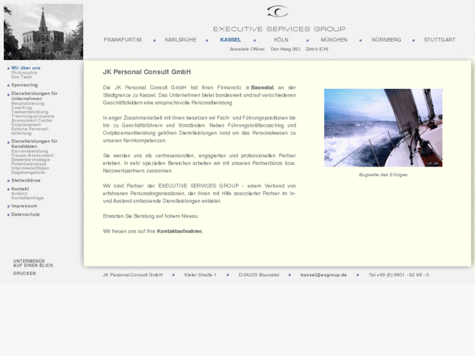The height and width of the screenshot is (356, 475).
Task: Go to Anfahrt directions page
Action: click(20, 193)
